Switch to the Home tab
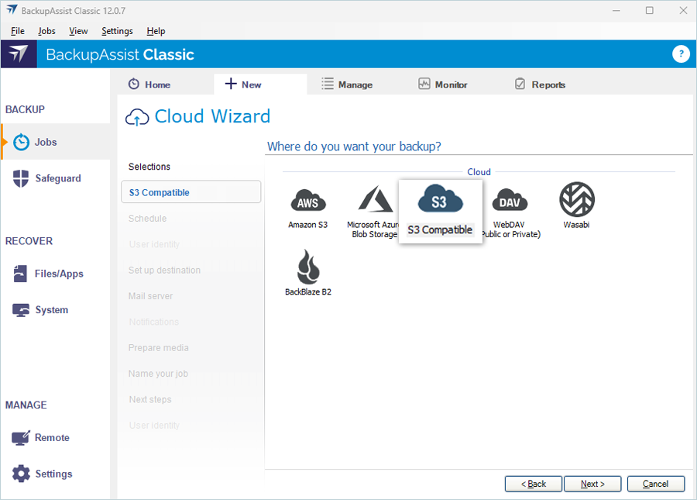Screen dimensions: 697x500 coord(149,84)
